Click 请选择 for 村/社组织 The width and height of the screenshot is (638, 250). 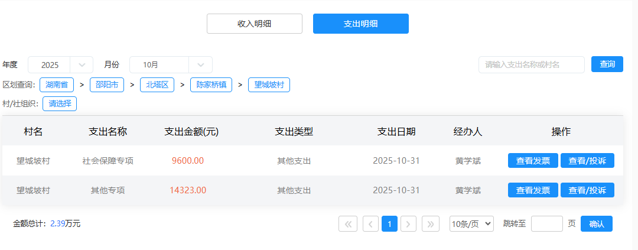[60, 103]
